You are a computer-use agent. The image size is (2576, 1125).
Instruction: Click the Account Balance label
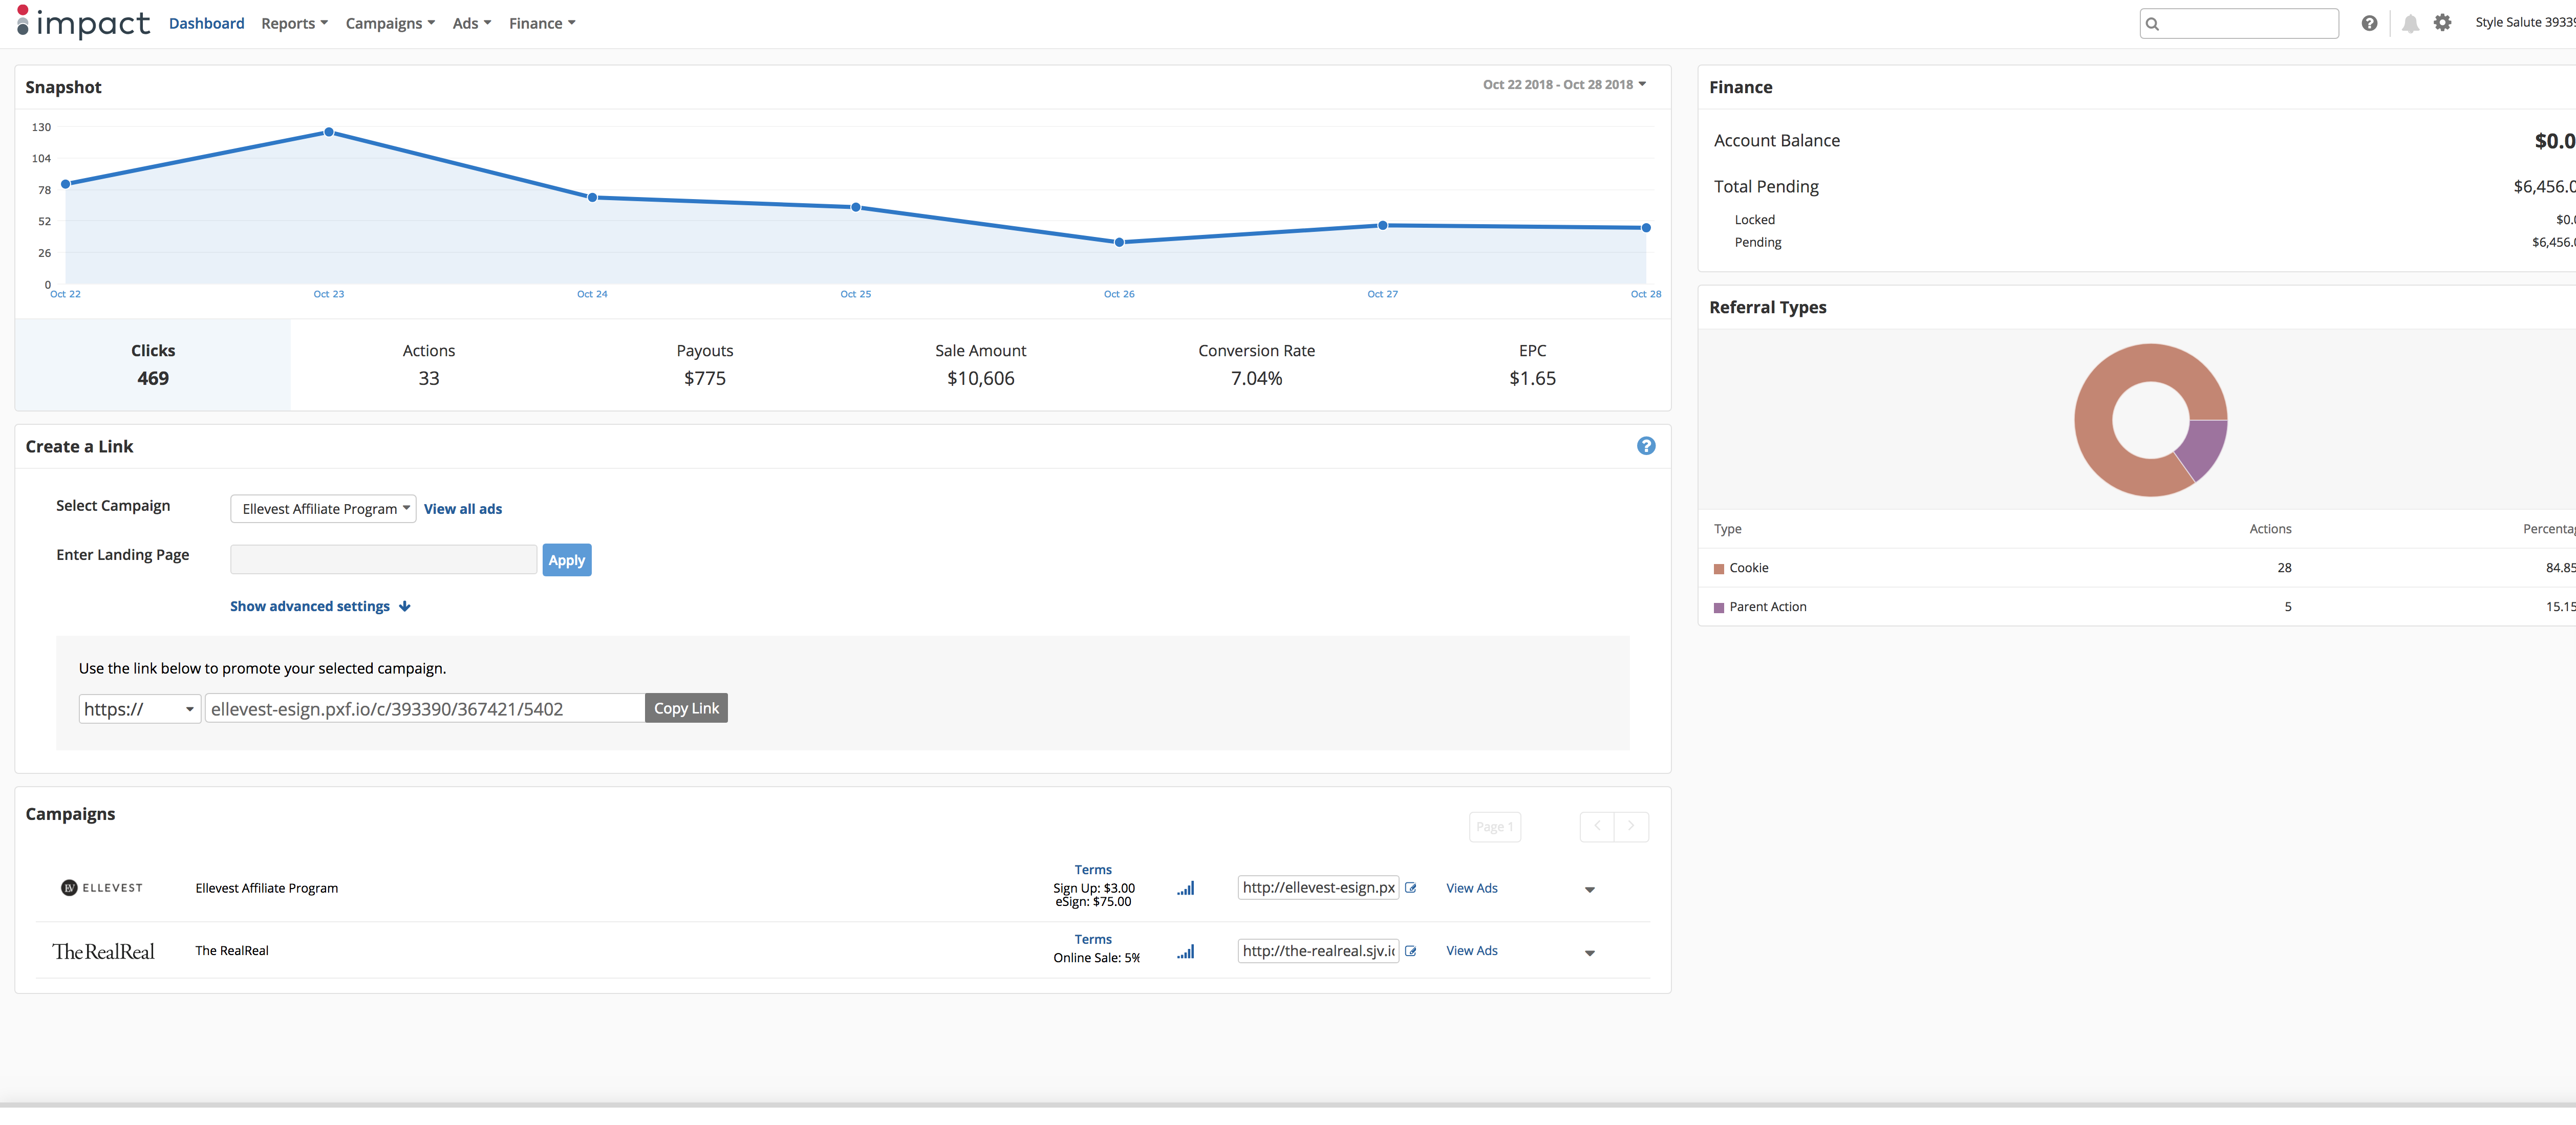pyautogui.click(x=1776, y=141)
